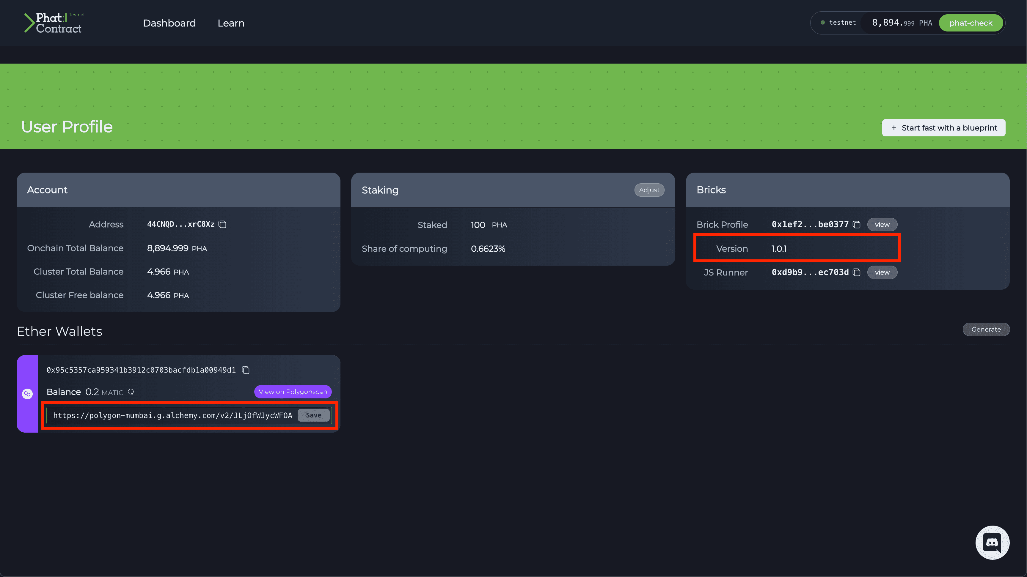Open the Dashboard page
This screenshot has width=1027, height=577.
tap(169, 23)
